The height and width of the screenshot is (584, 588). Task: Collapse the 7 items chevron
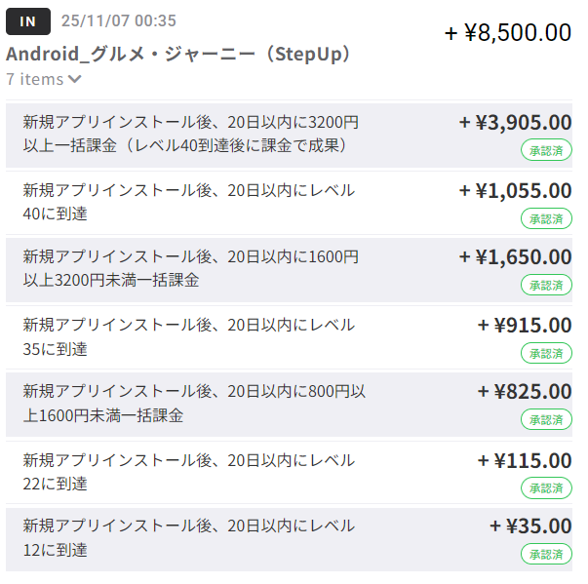[x=75, y=80]
